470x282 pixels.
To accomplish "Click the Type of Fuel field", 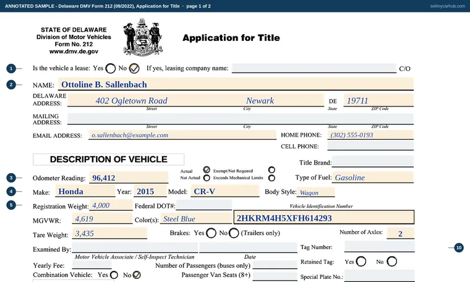I will click(x=372, y=177).
